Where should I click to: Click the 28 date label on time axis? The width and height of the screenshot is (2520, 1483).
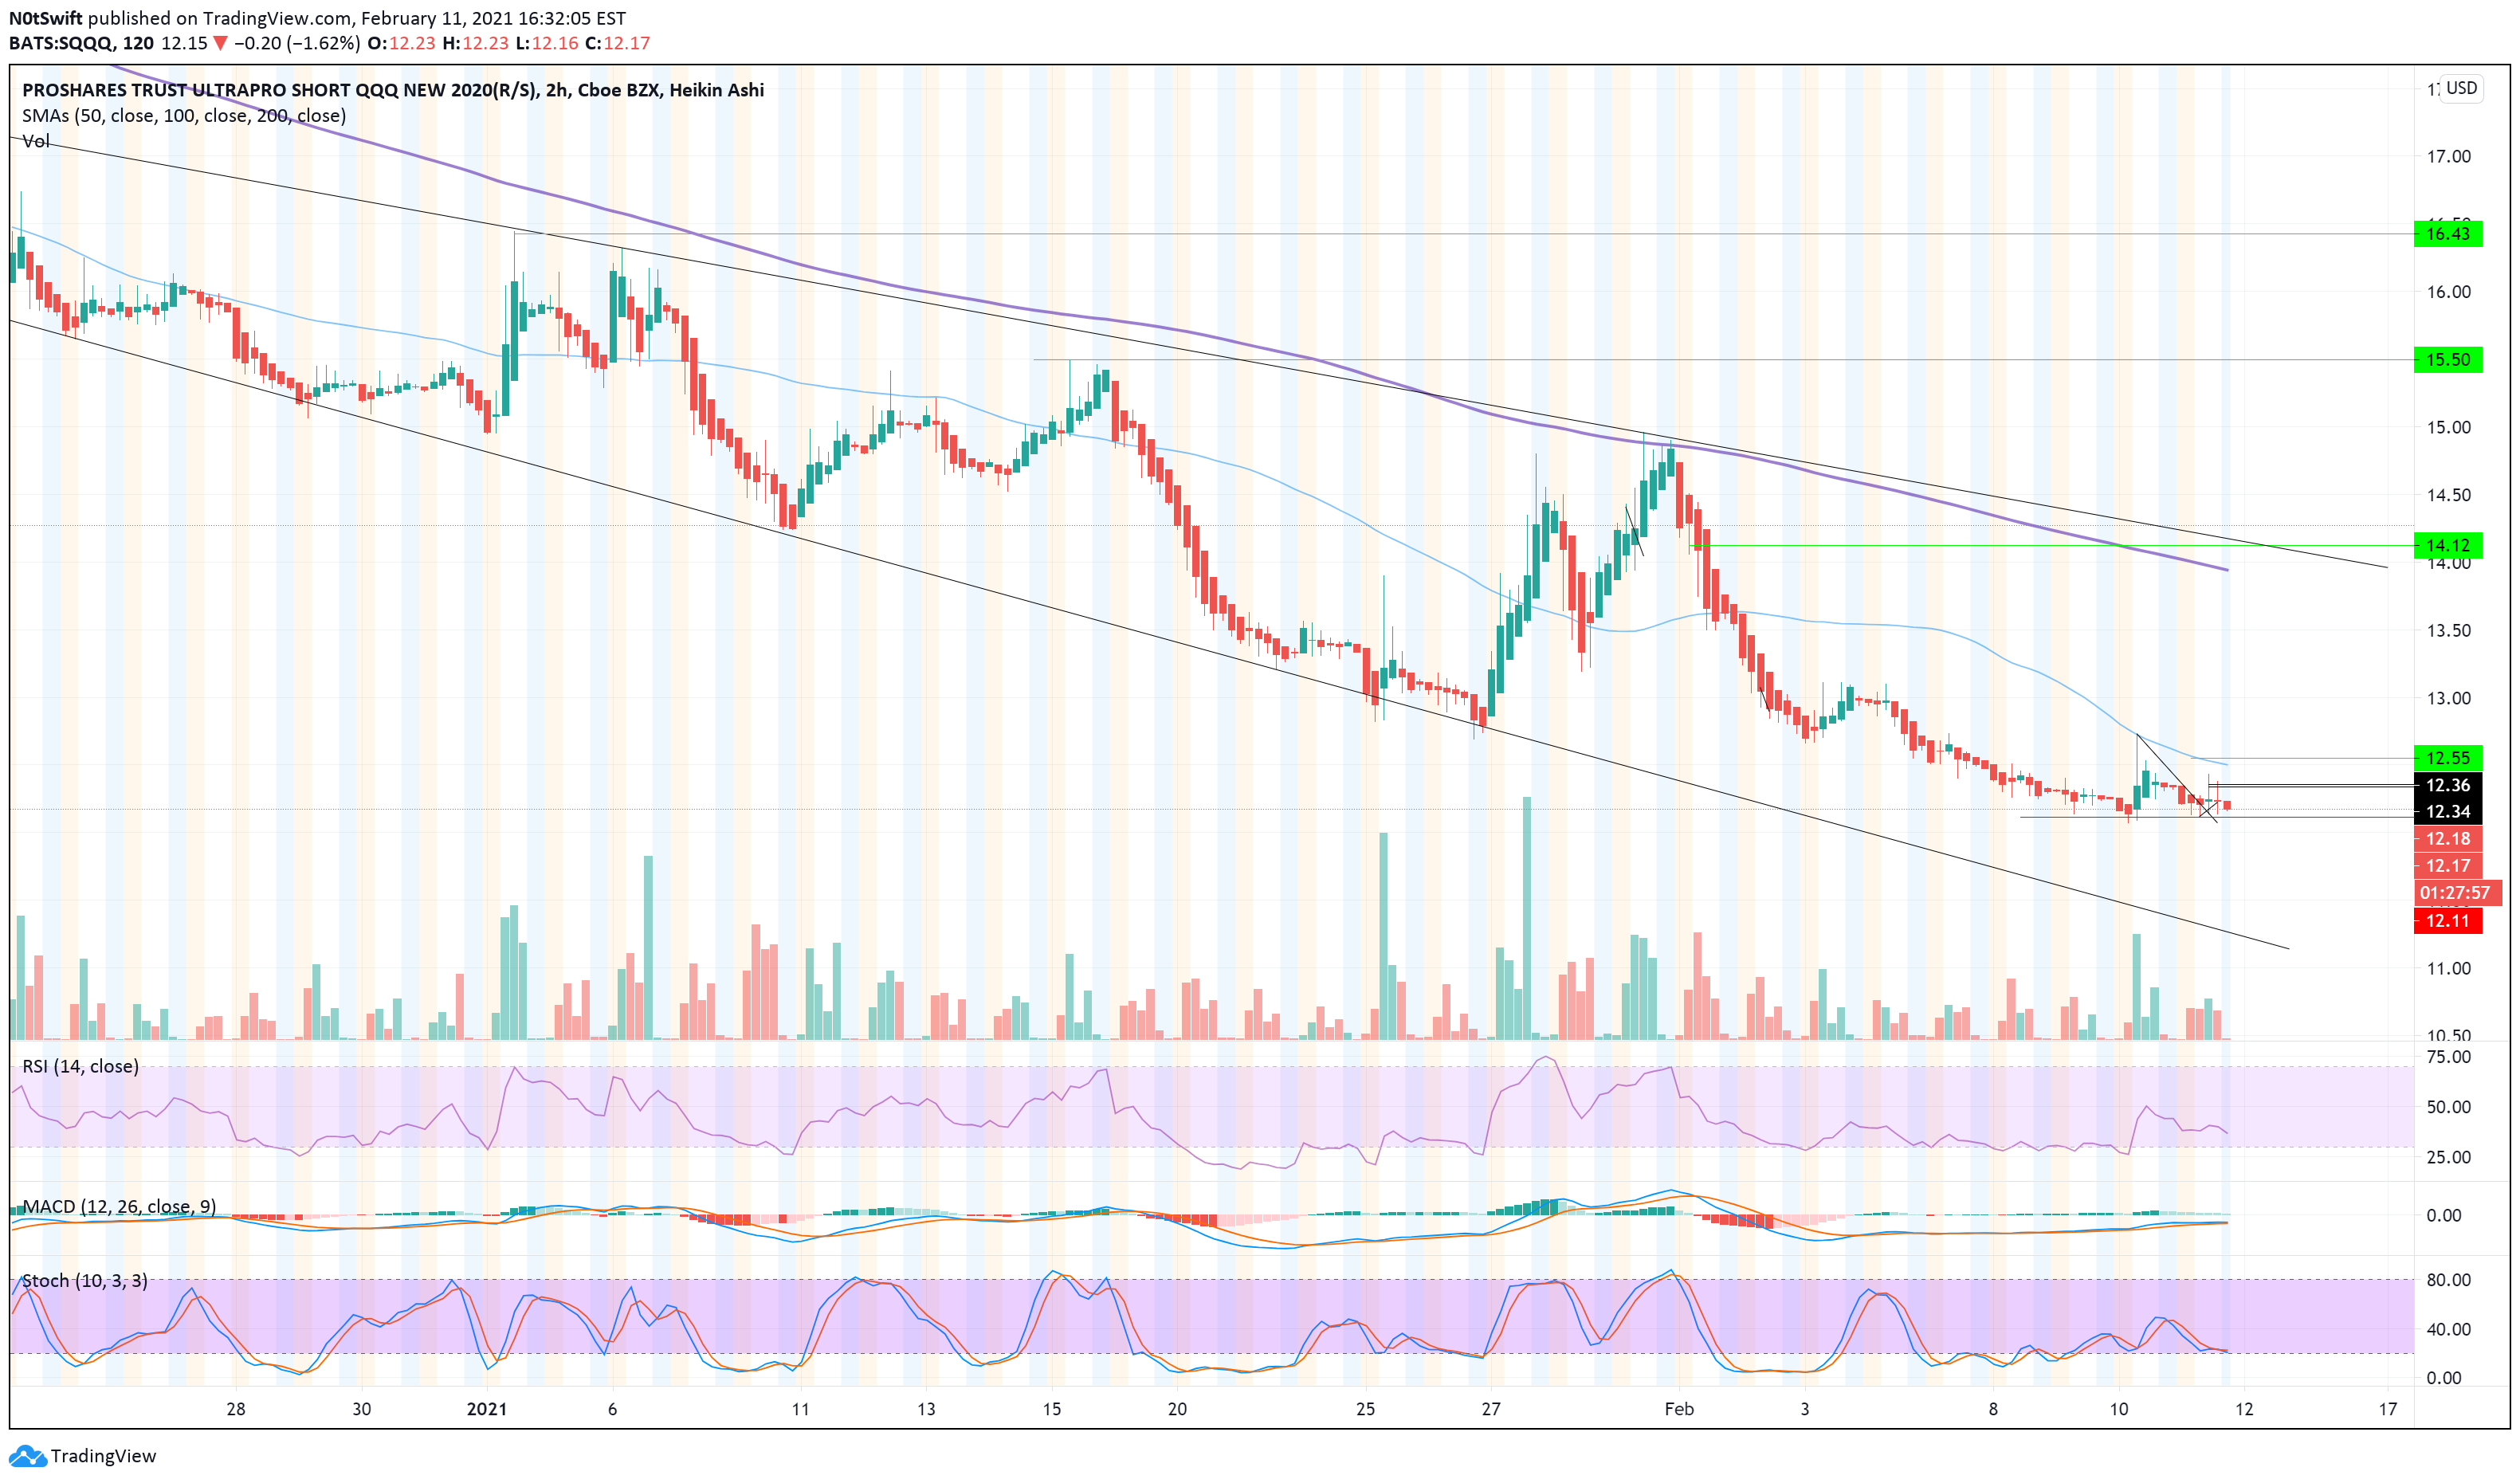coord(236,1409)
